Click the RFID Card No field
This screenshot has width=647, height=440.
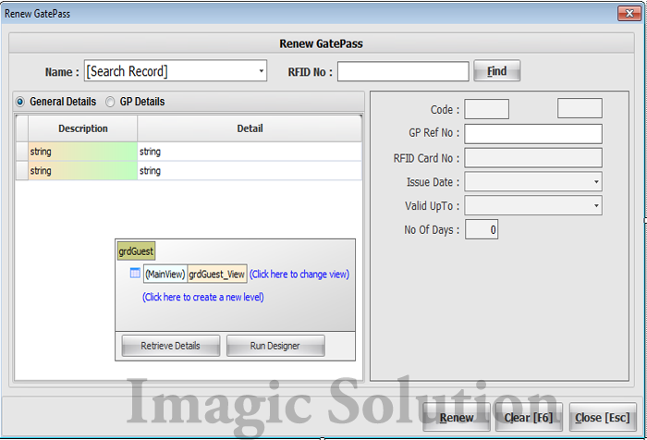tap(533, 158)
